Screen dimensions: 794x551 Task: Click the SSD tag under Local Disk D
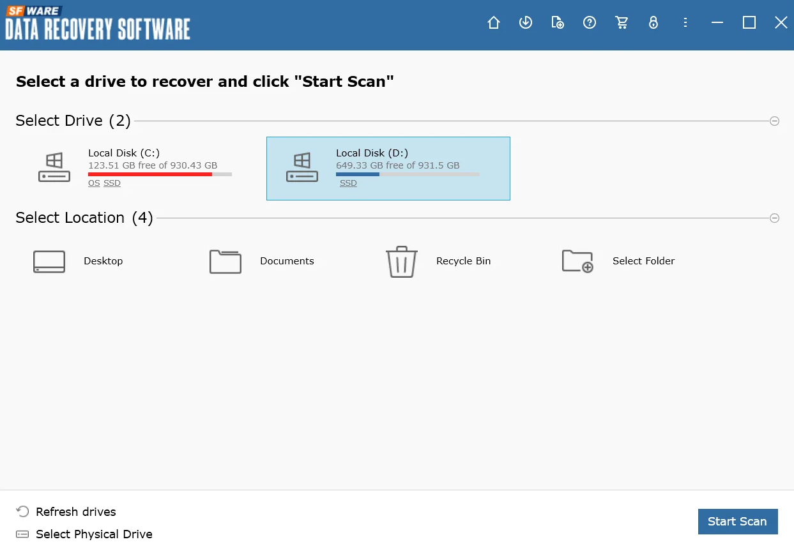pos(348,183)
